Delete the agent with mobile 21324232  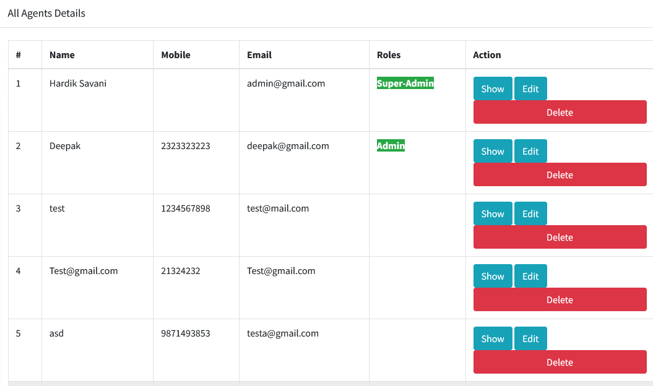[560, 299]
